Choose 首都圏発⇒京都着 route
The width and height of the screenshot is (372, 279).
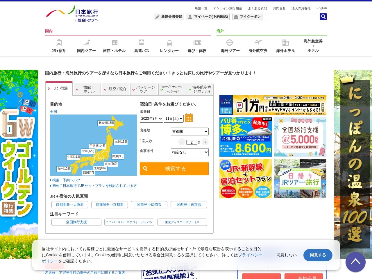tap(110, 205)
